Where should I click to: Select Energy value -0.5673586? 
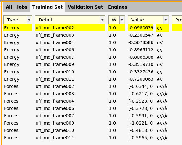point(141,42)
